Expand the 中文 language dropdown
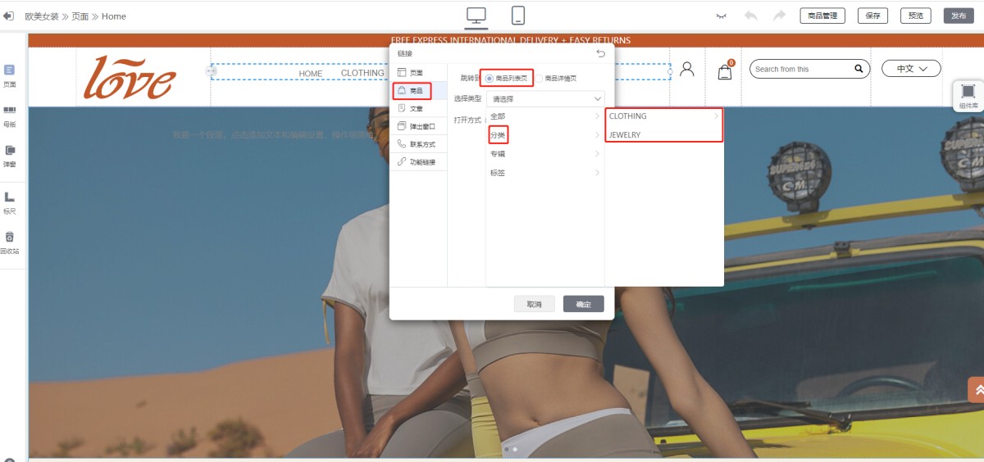The width and height of the screenshot is (984, 462). (910, 69)
